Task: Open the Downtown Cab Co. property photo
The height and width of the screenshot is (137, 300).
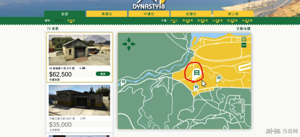Action: click(79, 100)
